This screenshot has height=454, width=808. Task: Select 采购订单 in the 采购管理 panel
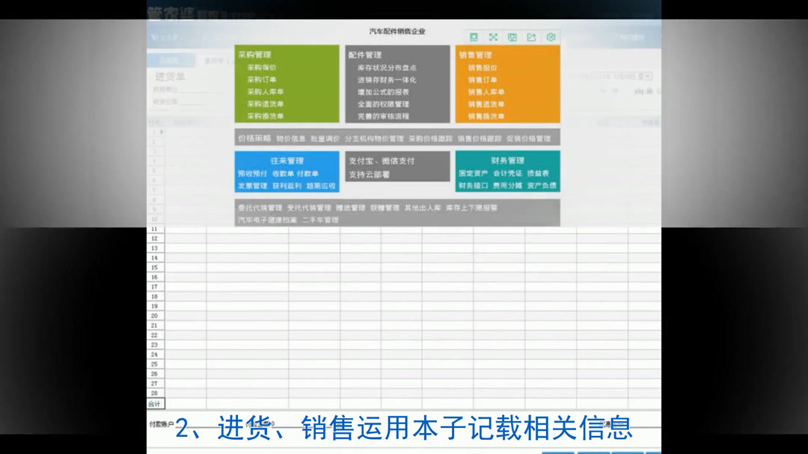(260, 79)
